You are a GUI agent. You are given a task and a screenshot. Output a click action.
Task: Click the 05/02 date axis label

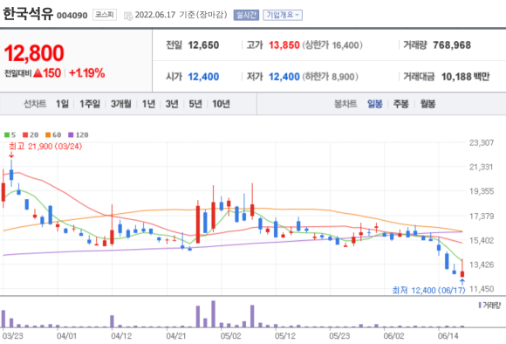(230, 336)
